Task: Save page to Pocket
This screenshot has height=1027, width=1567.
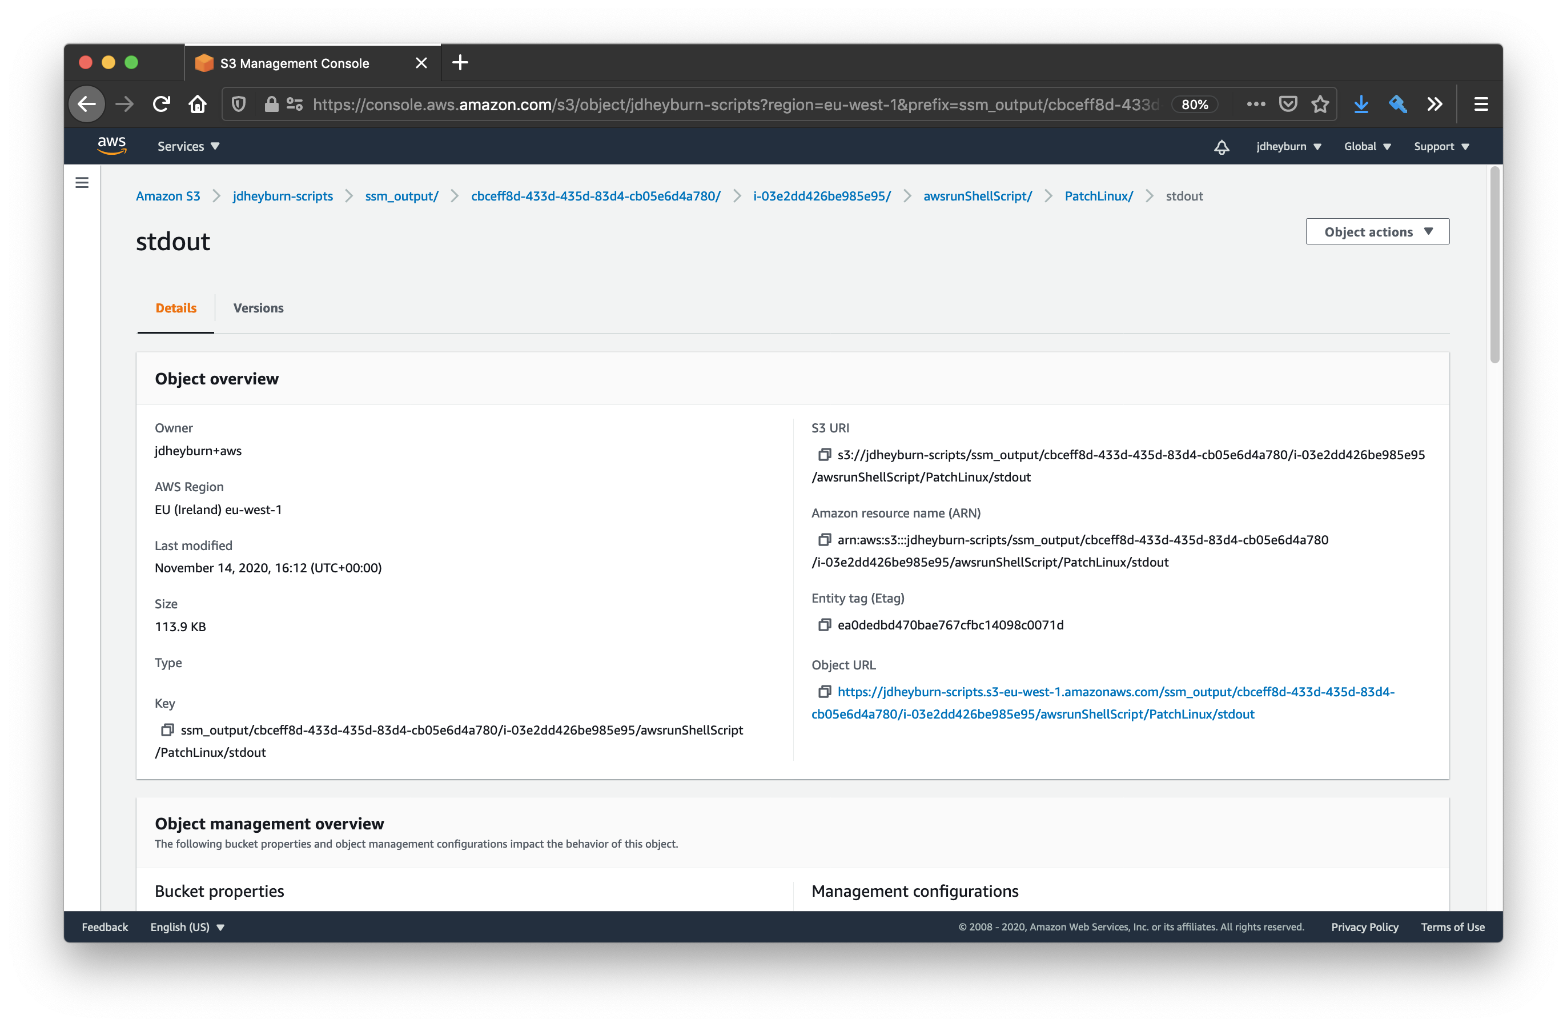Action: point(1288,104)
